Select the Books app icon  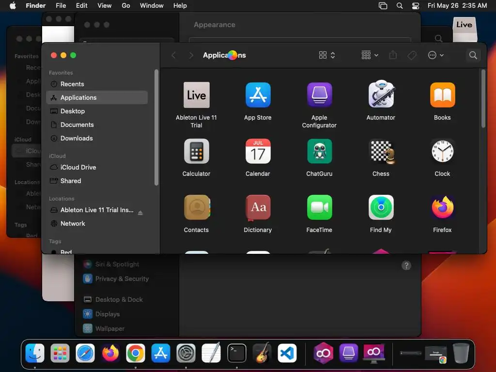click(442, 95)
